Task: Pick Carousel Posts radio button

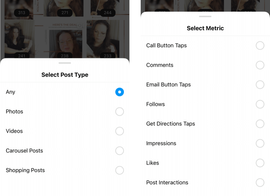Action: pyautogui.click(x=119, y=151)
